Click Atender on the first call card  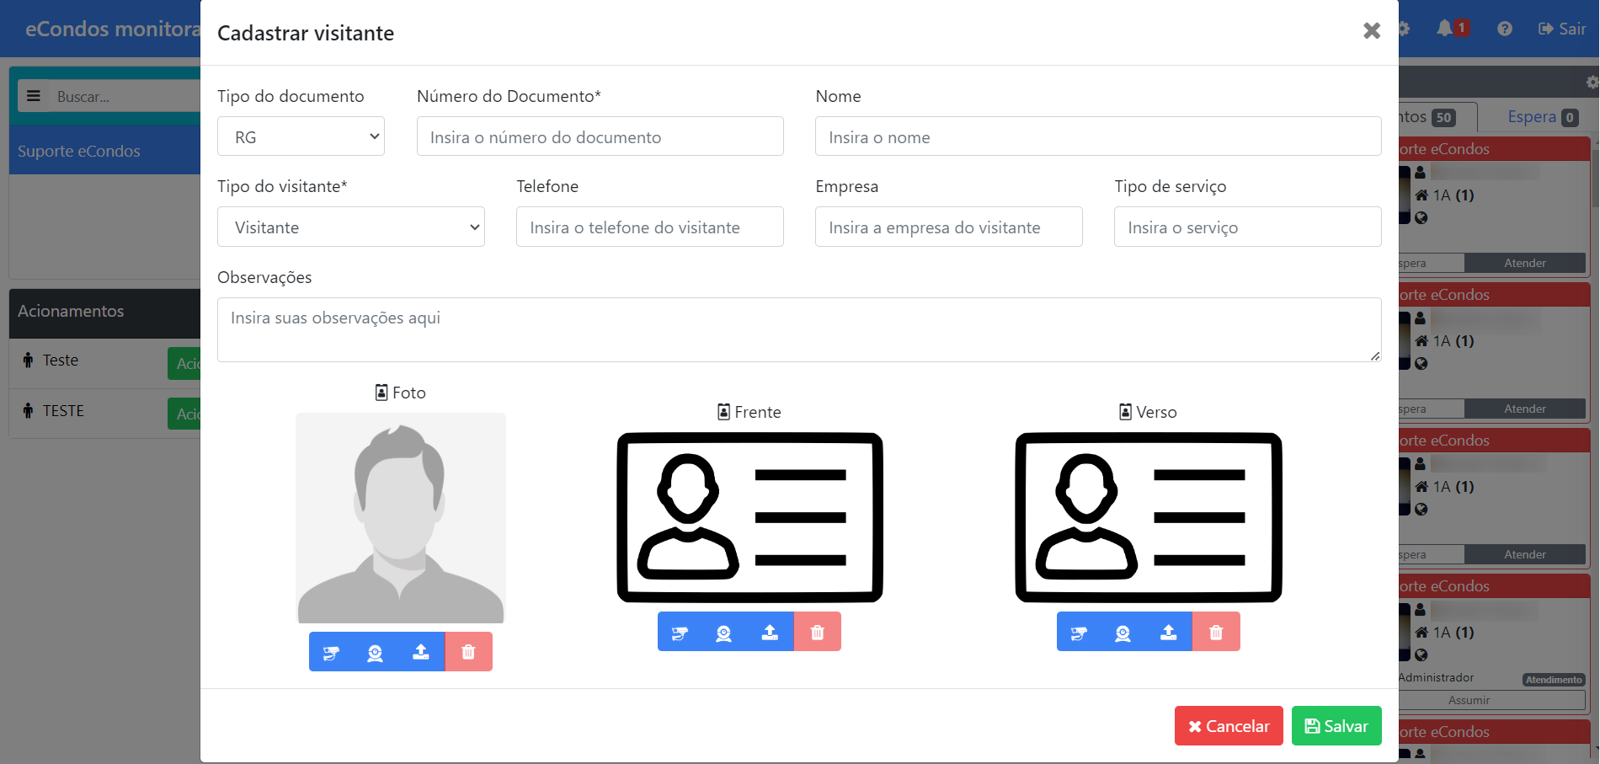1525,263
